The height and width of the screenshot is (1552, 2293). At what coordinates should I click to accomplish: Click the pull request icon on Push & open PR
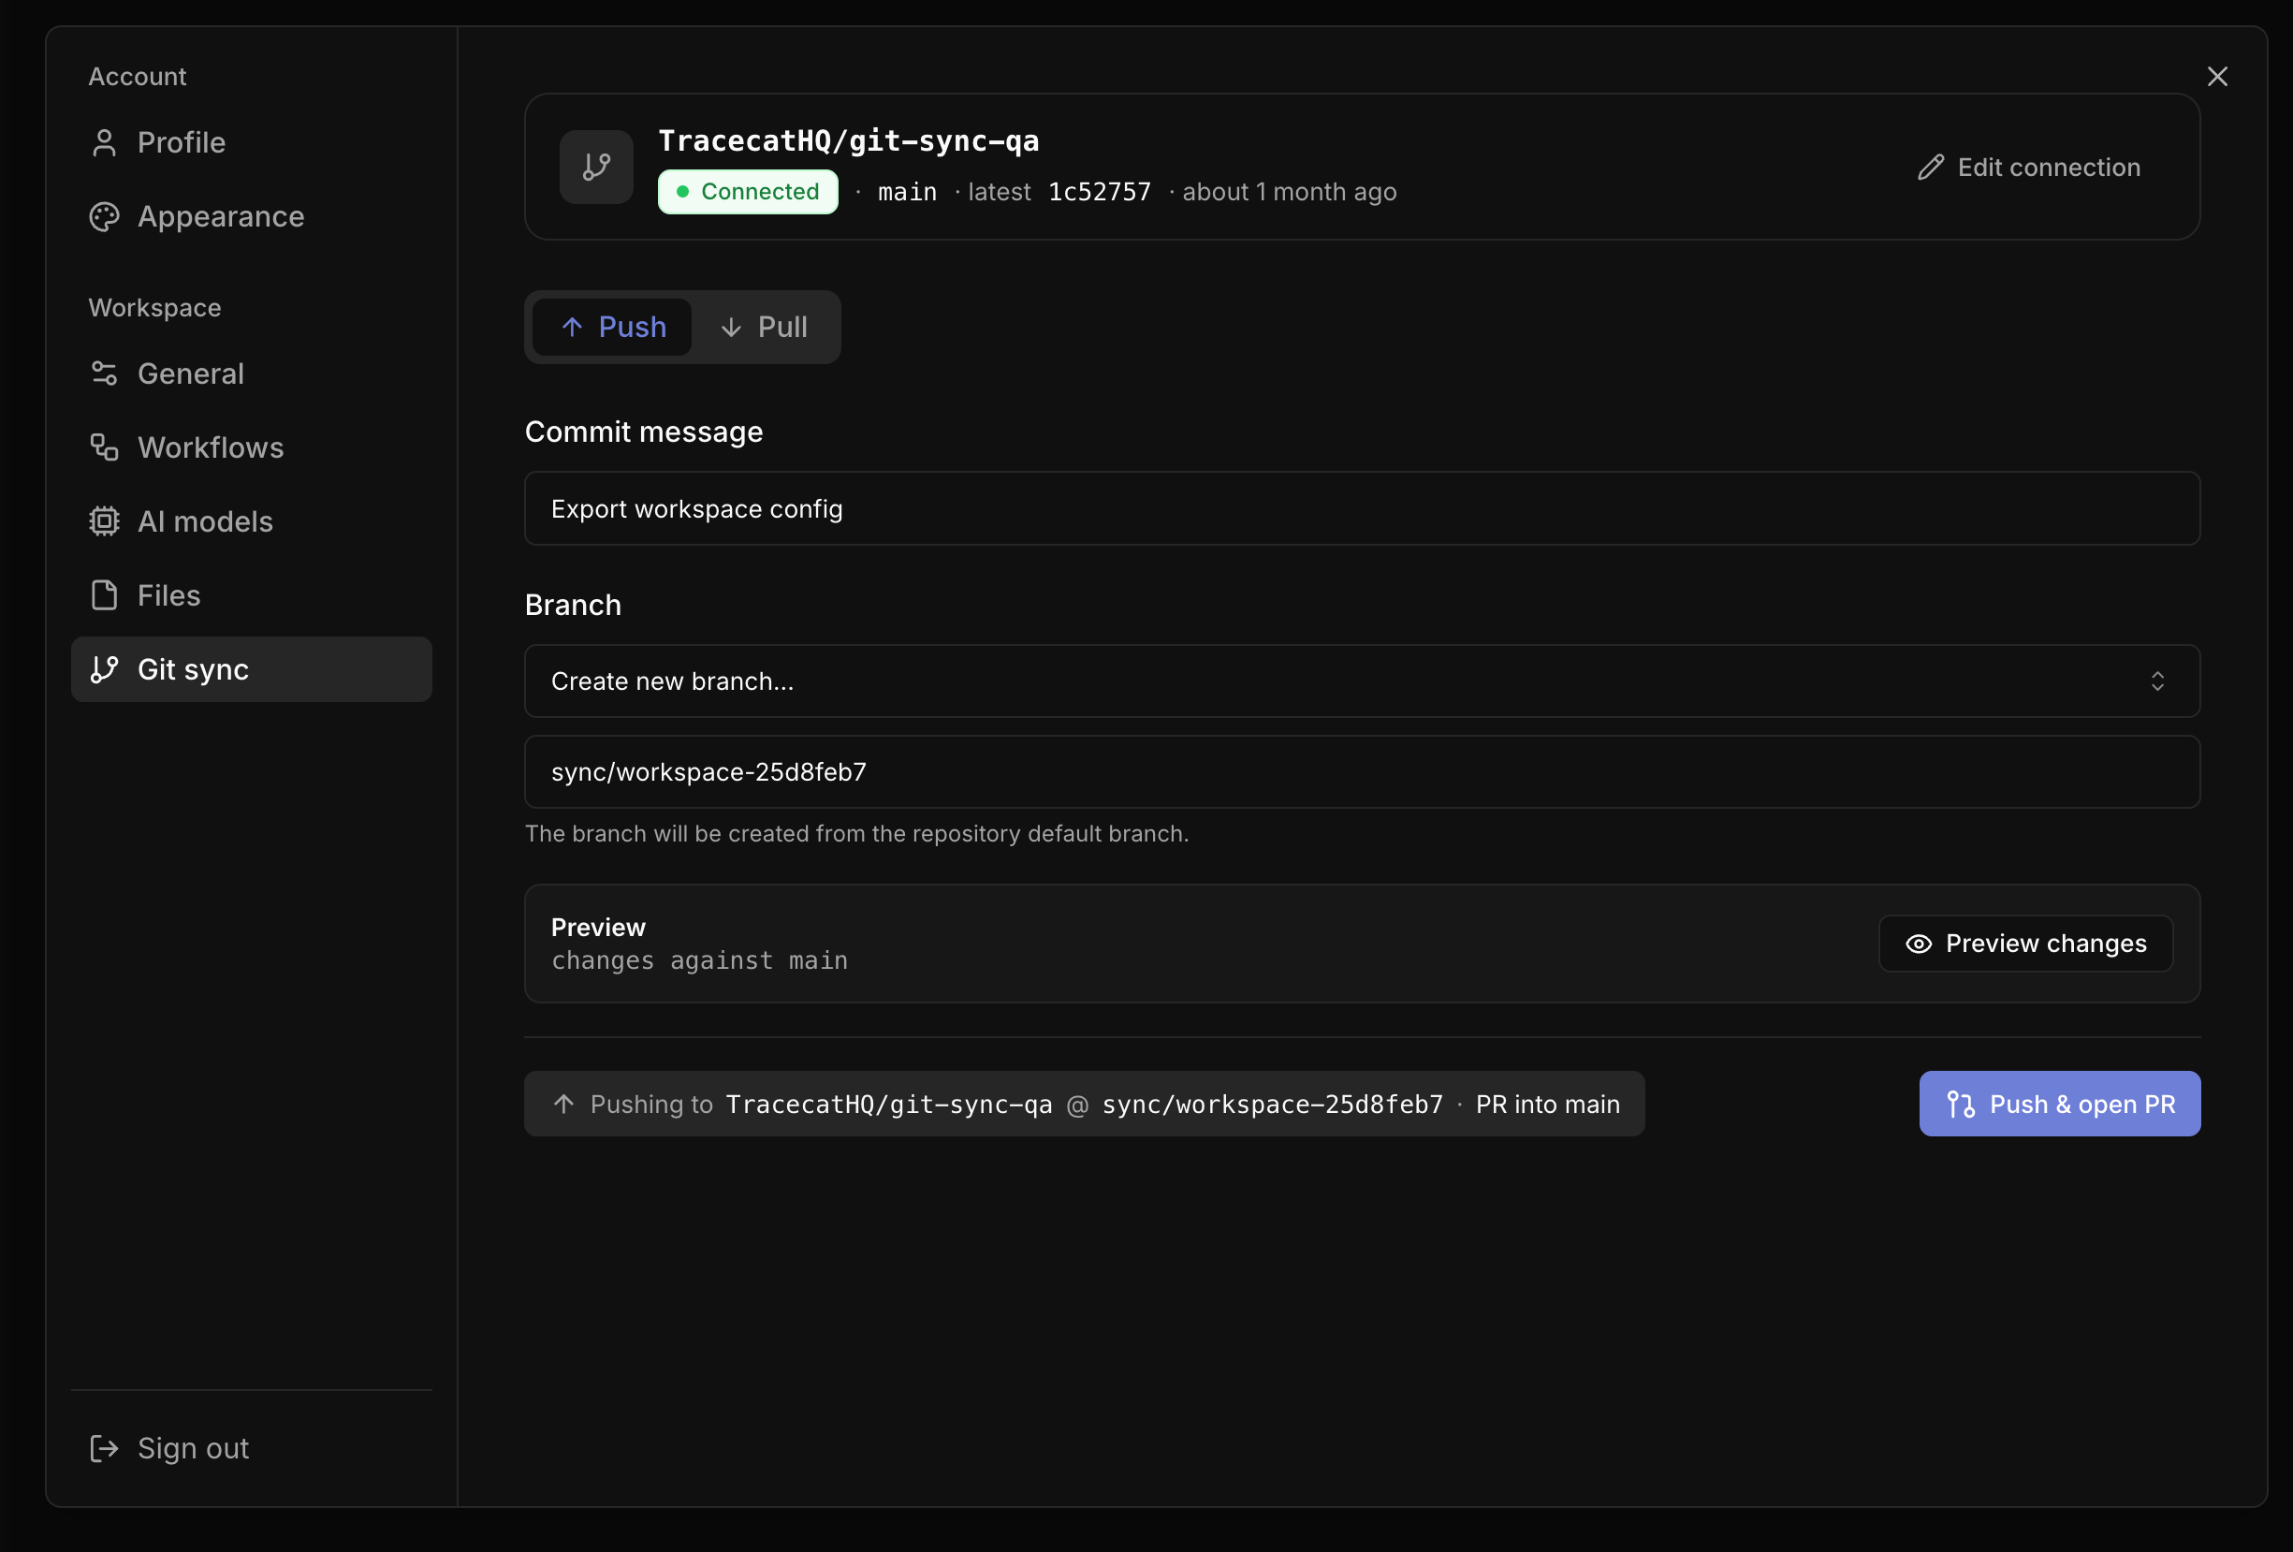point(1961,1104)
